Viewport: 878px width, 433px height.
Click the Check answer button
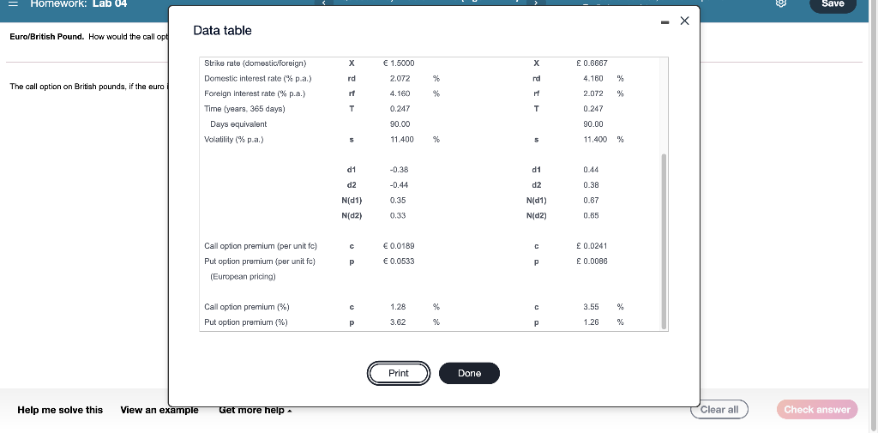(817, 410)
